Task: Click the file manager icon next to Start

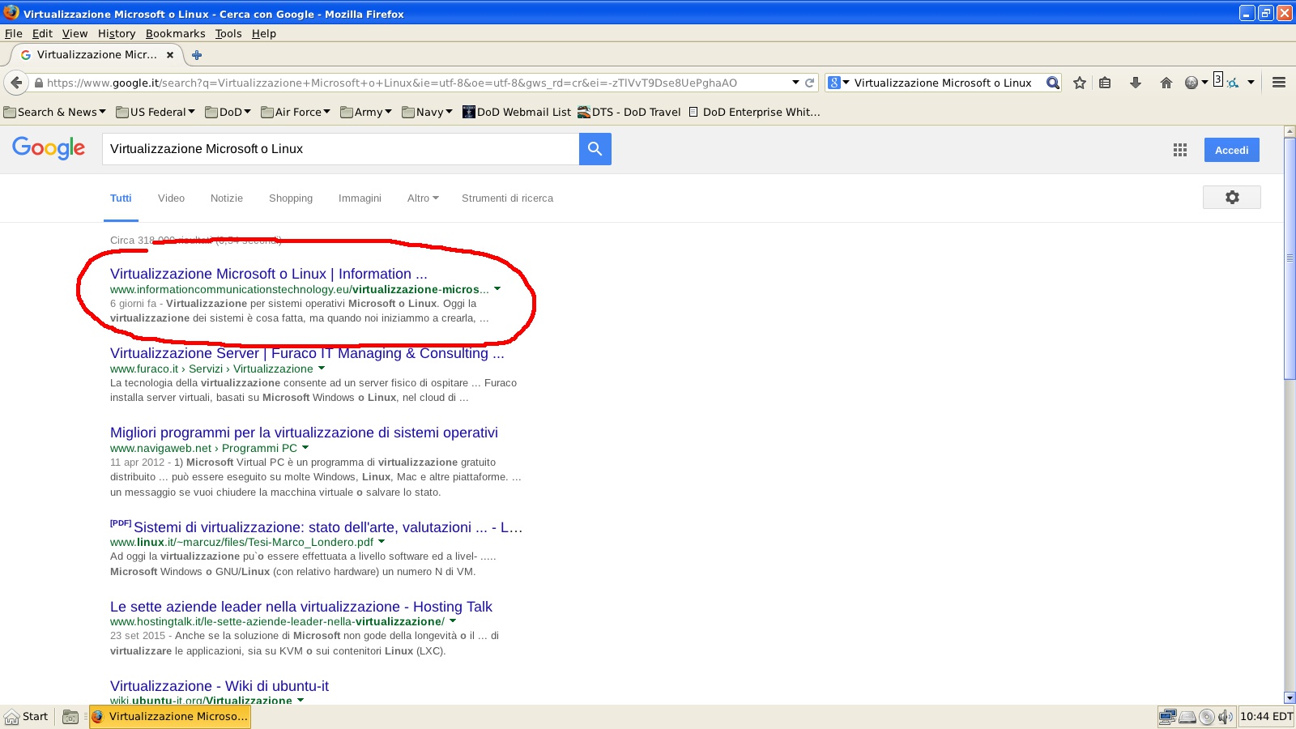Action: point(70,717)
